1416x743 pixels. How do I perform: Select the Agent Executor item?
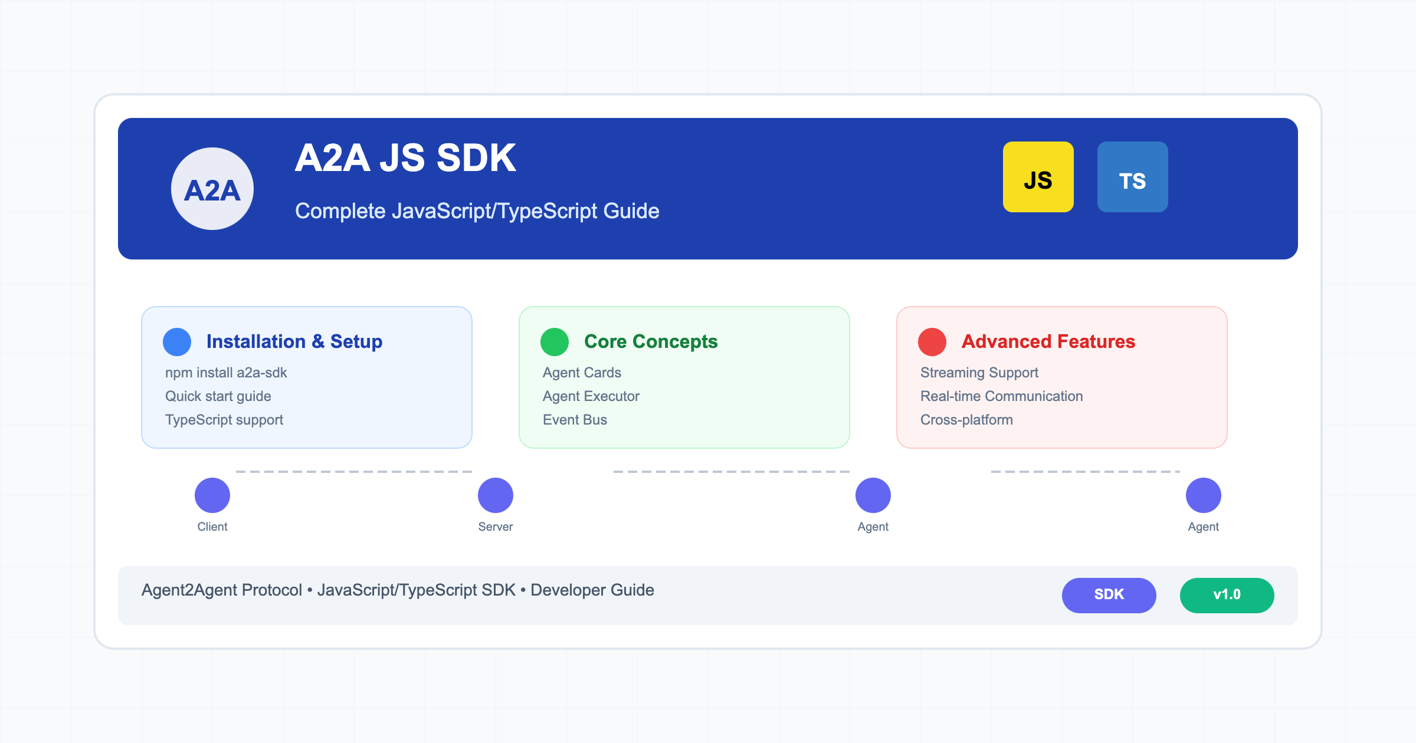591,396
